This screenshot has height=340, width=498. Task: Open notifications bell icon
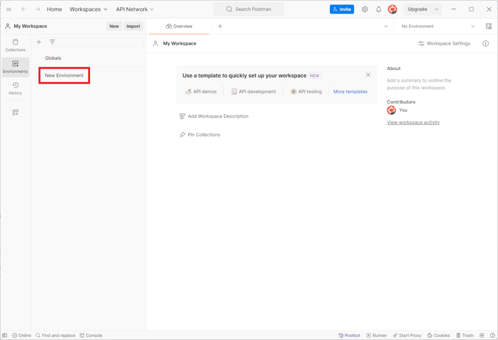click(378, 9)
